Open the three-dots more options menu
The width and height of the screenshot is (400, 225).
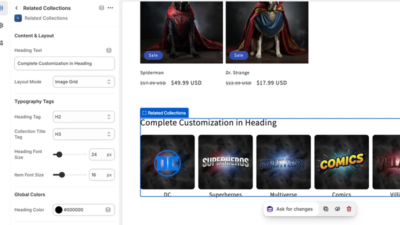pyautogui.click(x=110, y=8)
